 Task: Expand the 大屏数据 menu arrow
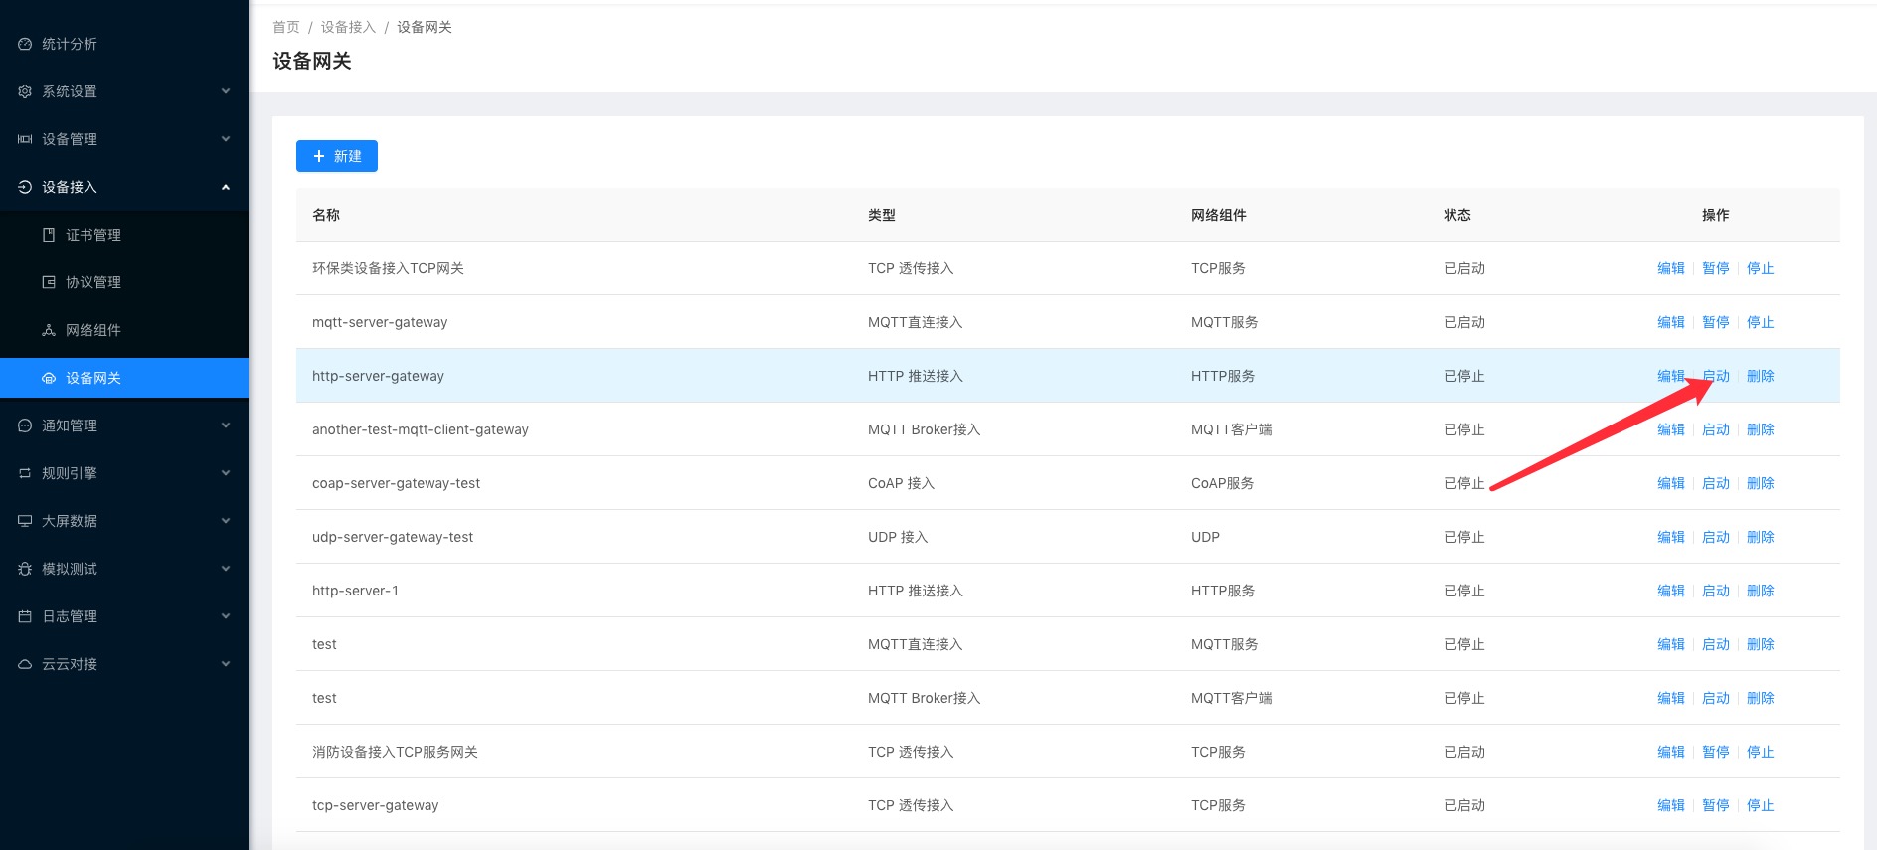click(226, 521)
